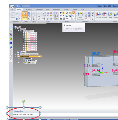Apply the Horizontal/Vertical relationship
The height and width of the screenshot is (120, 118).
61,16
